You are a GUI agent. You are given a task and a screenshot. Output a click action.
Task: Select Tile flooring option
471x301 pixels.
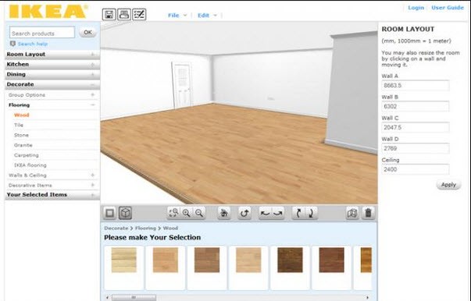tap(19, 125)
